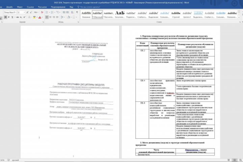The image size is (243, 162).
Task: Apply the Подзаголовок style
Action: [131, 15]
